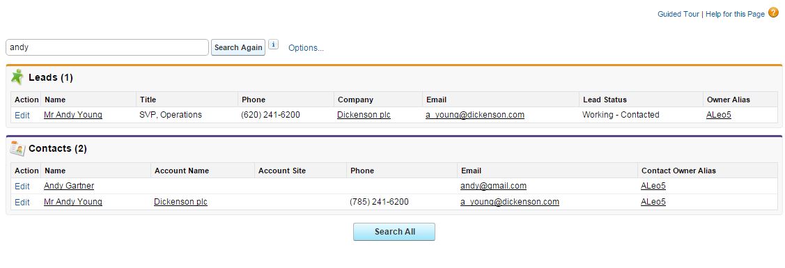Edit the Andy Gartner contact

tap(22, 186)
